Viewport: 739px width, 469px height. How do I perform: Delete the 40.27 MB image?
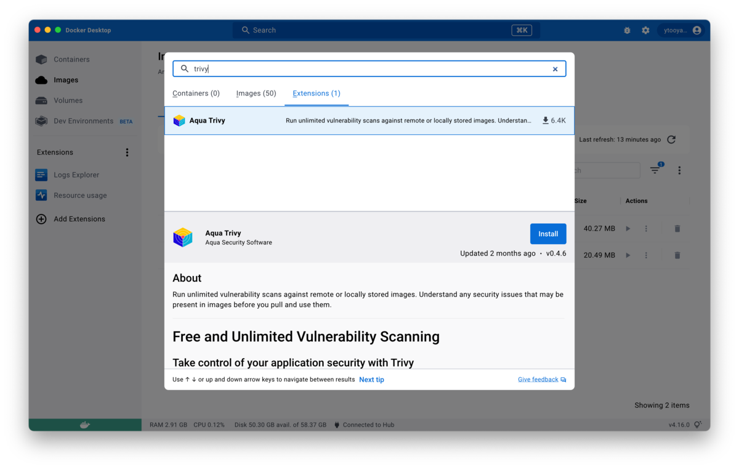[677, 229]
